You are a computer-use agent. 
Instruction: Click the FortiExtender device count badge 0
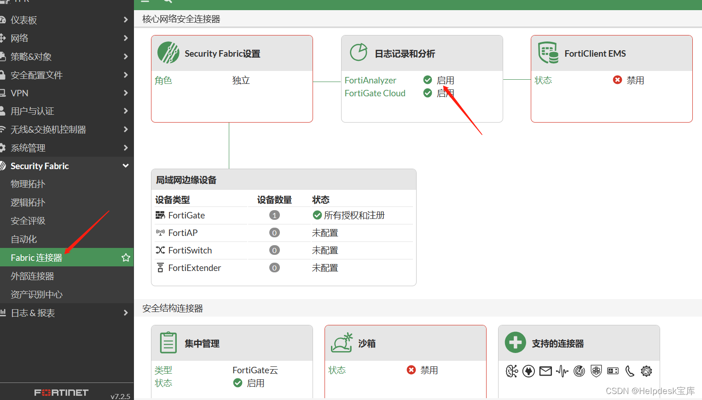[274, 268]
